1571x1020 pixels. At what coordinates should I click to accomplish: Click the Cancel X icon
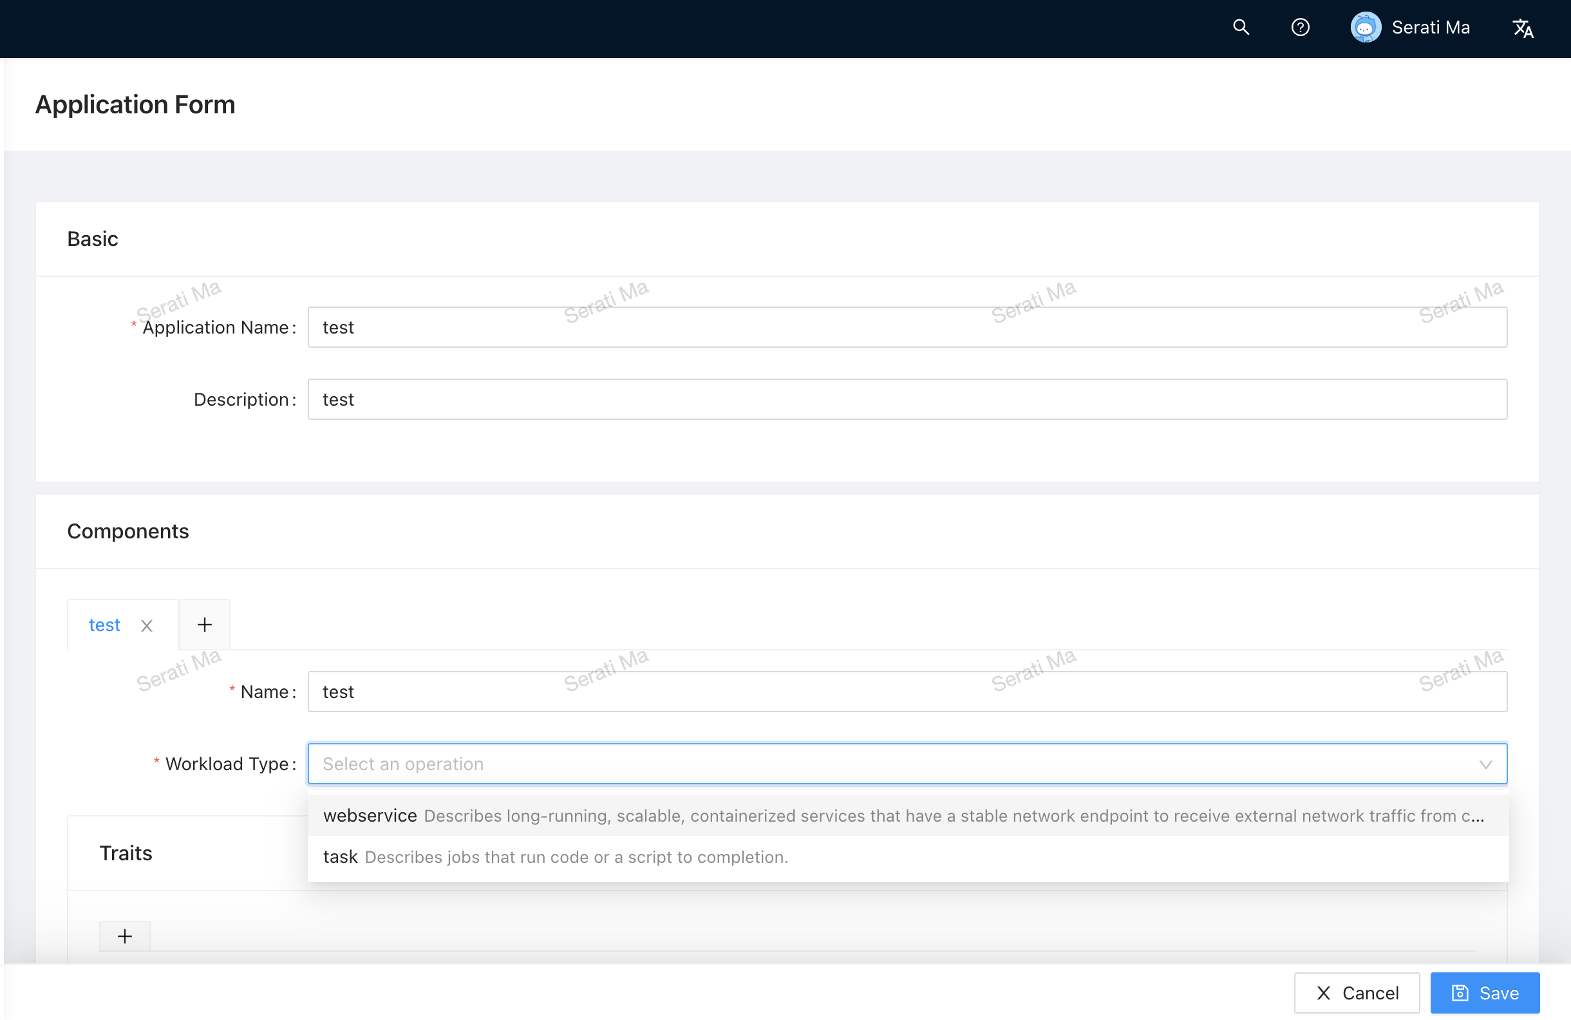click(x=1323, y=992)
